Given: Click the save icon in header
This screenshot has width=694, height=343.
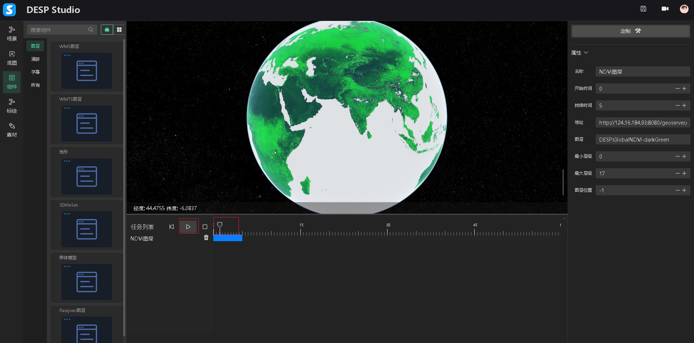Looking at the screenshot, I should (643, 9).
